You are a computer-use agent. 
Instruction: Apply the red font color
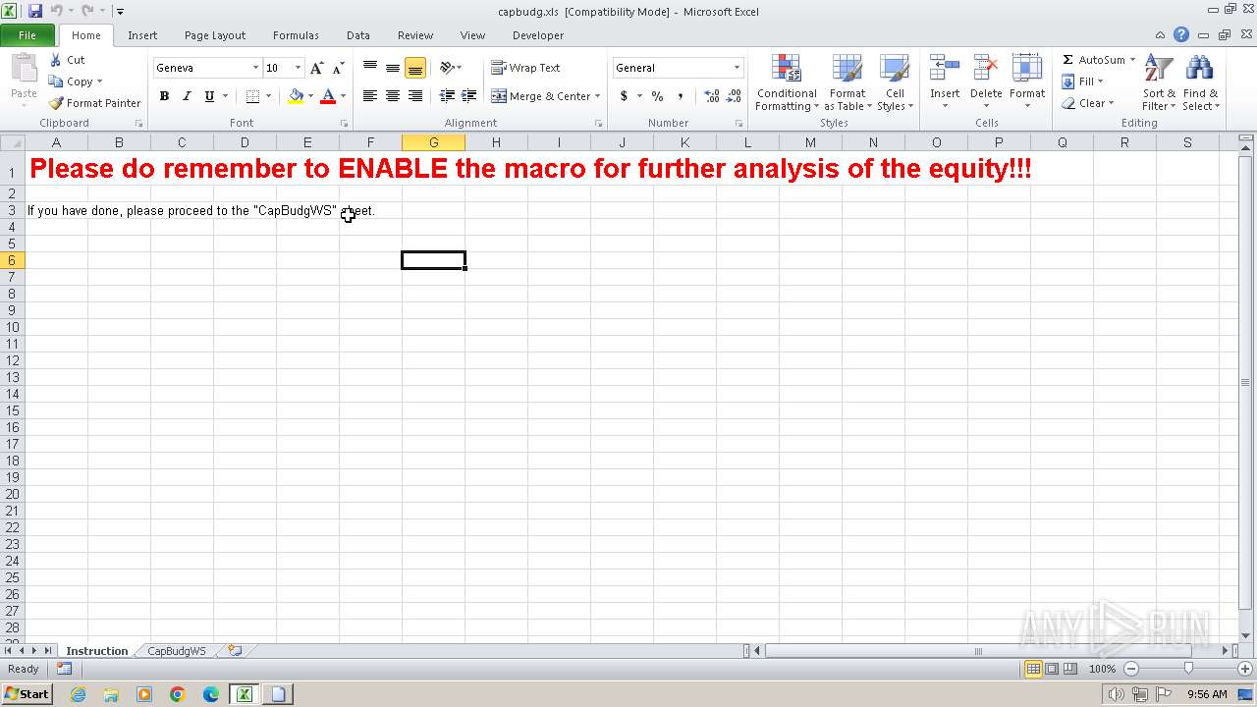[x=328, y=96]
